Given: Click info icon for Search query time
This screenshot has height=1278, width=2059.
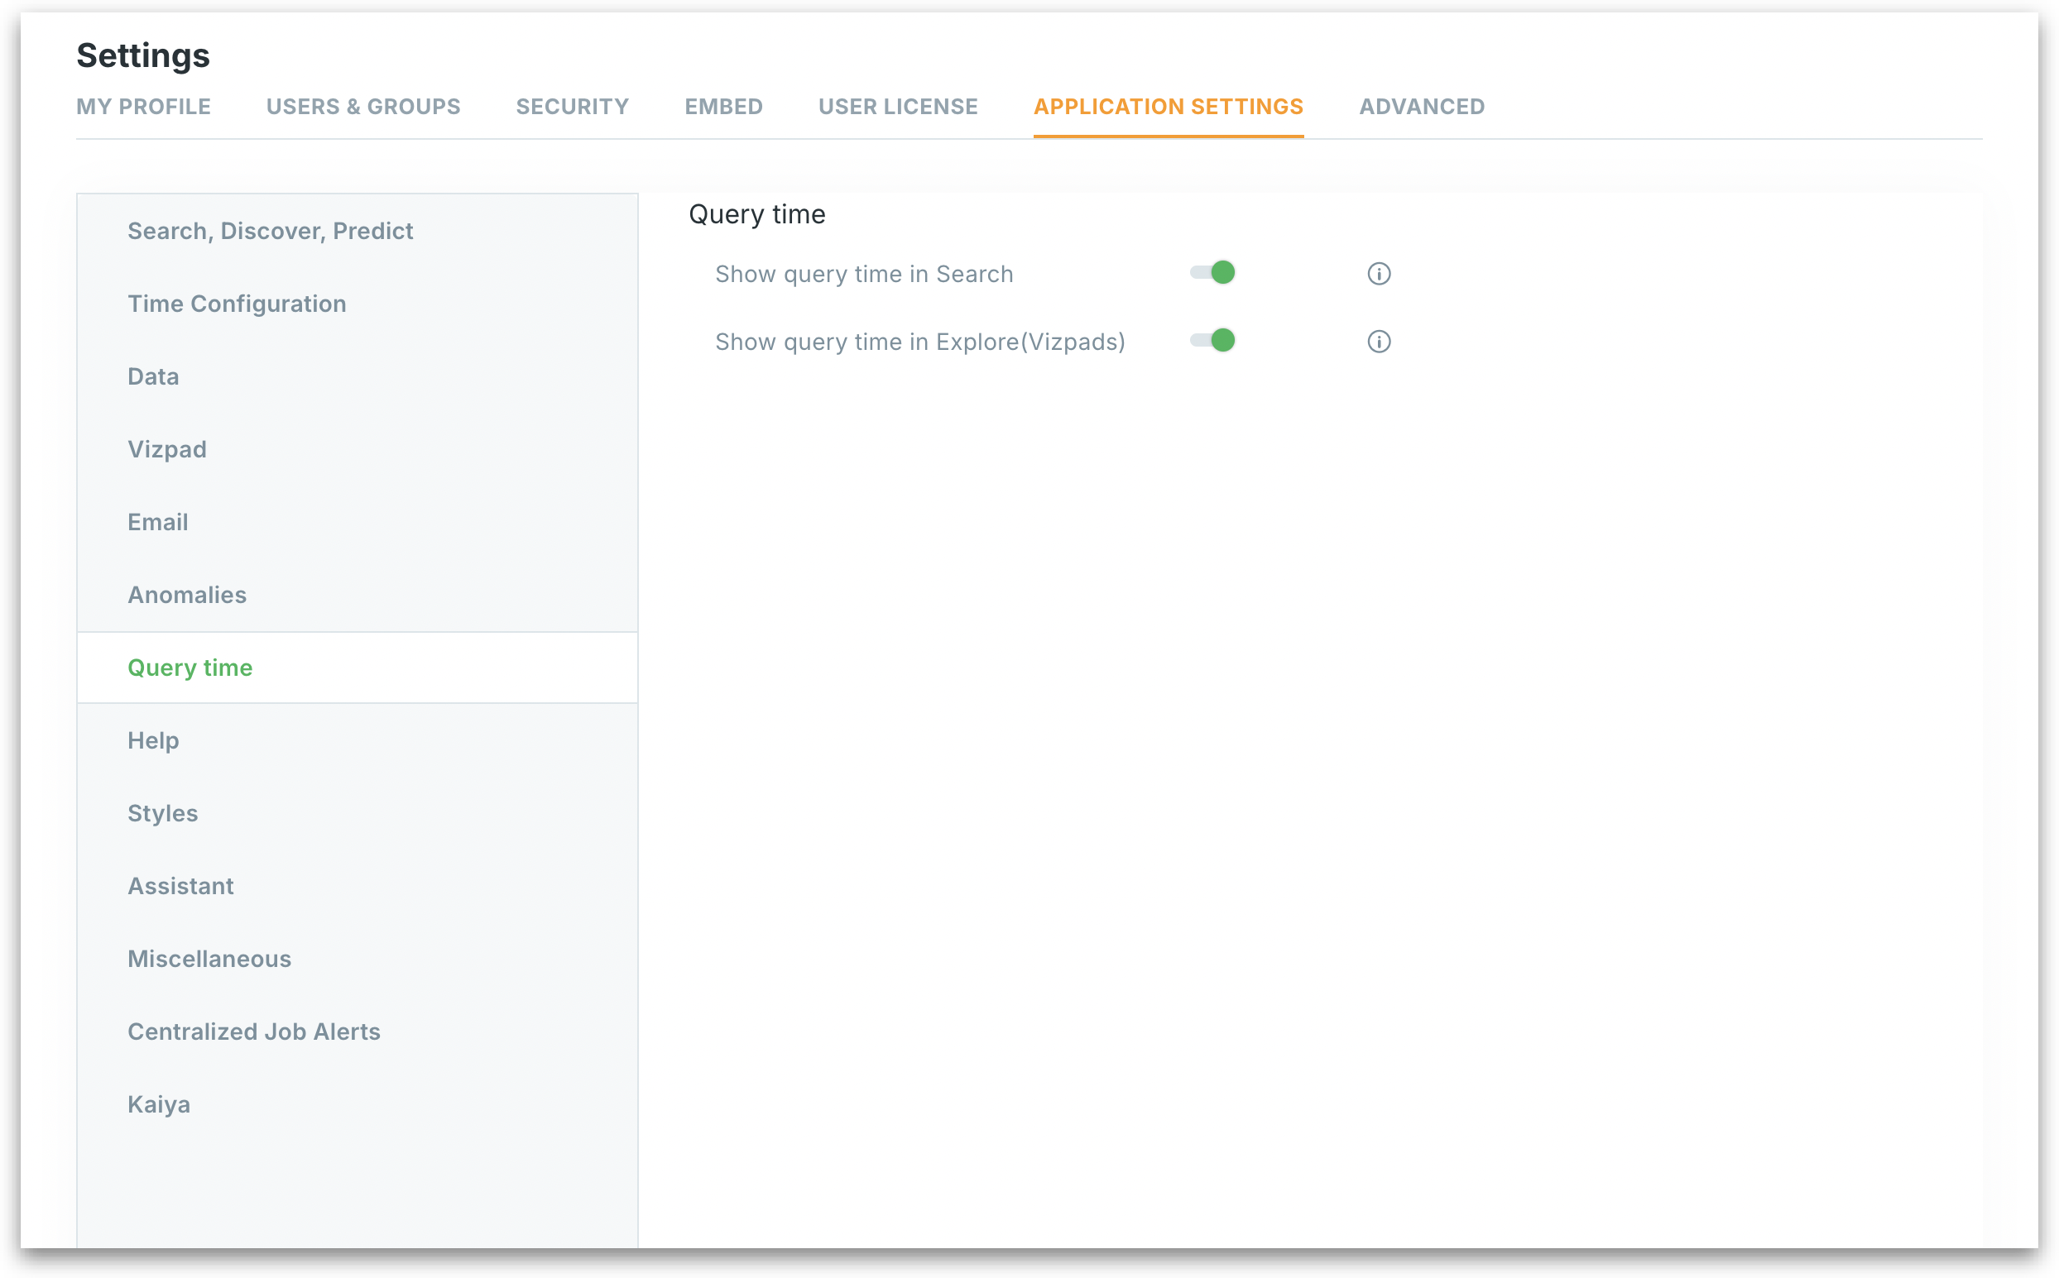Looking at the screenshot, I should [x=1378, y=274].
